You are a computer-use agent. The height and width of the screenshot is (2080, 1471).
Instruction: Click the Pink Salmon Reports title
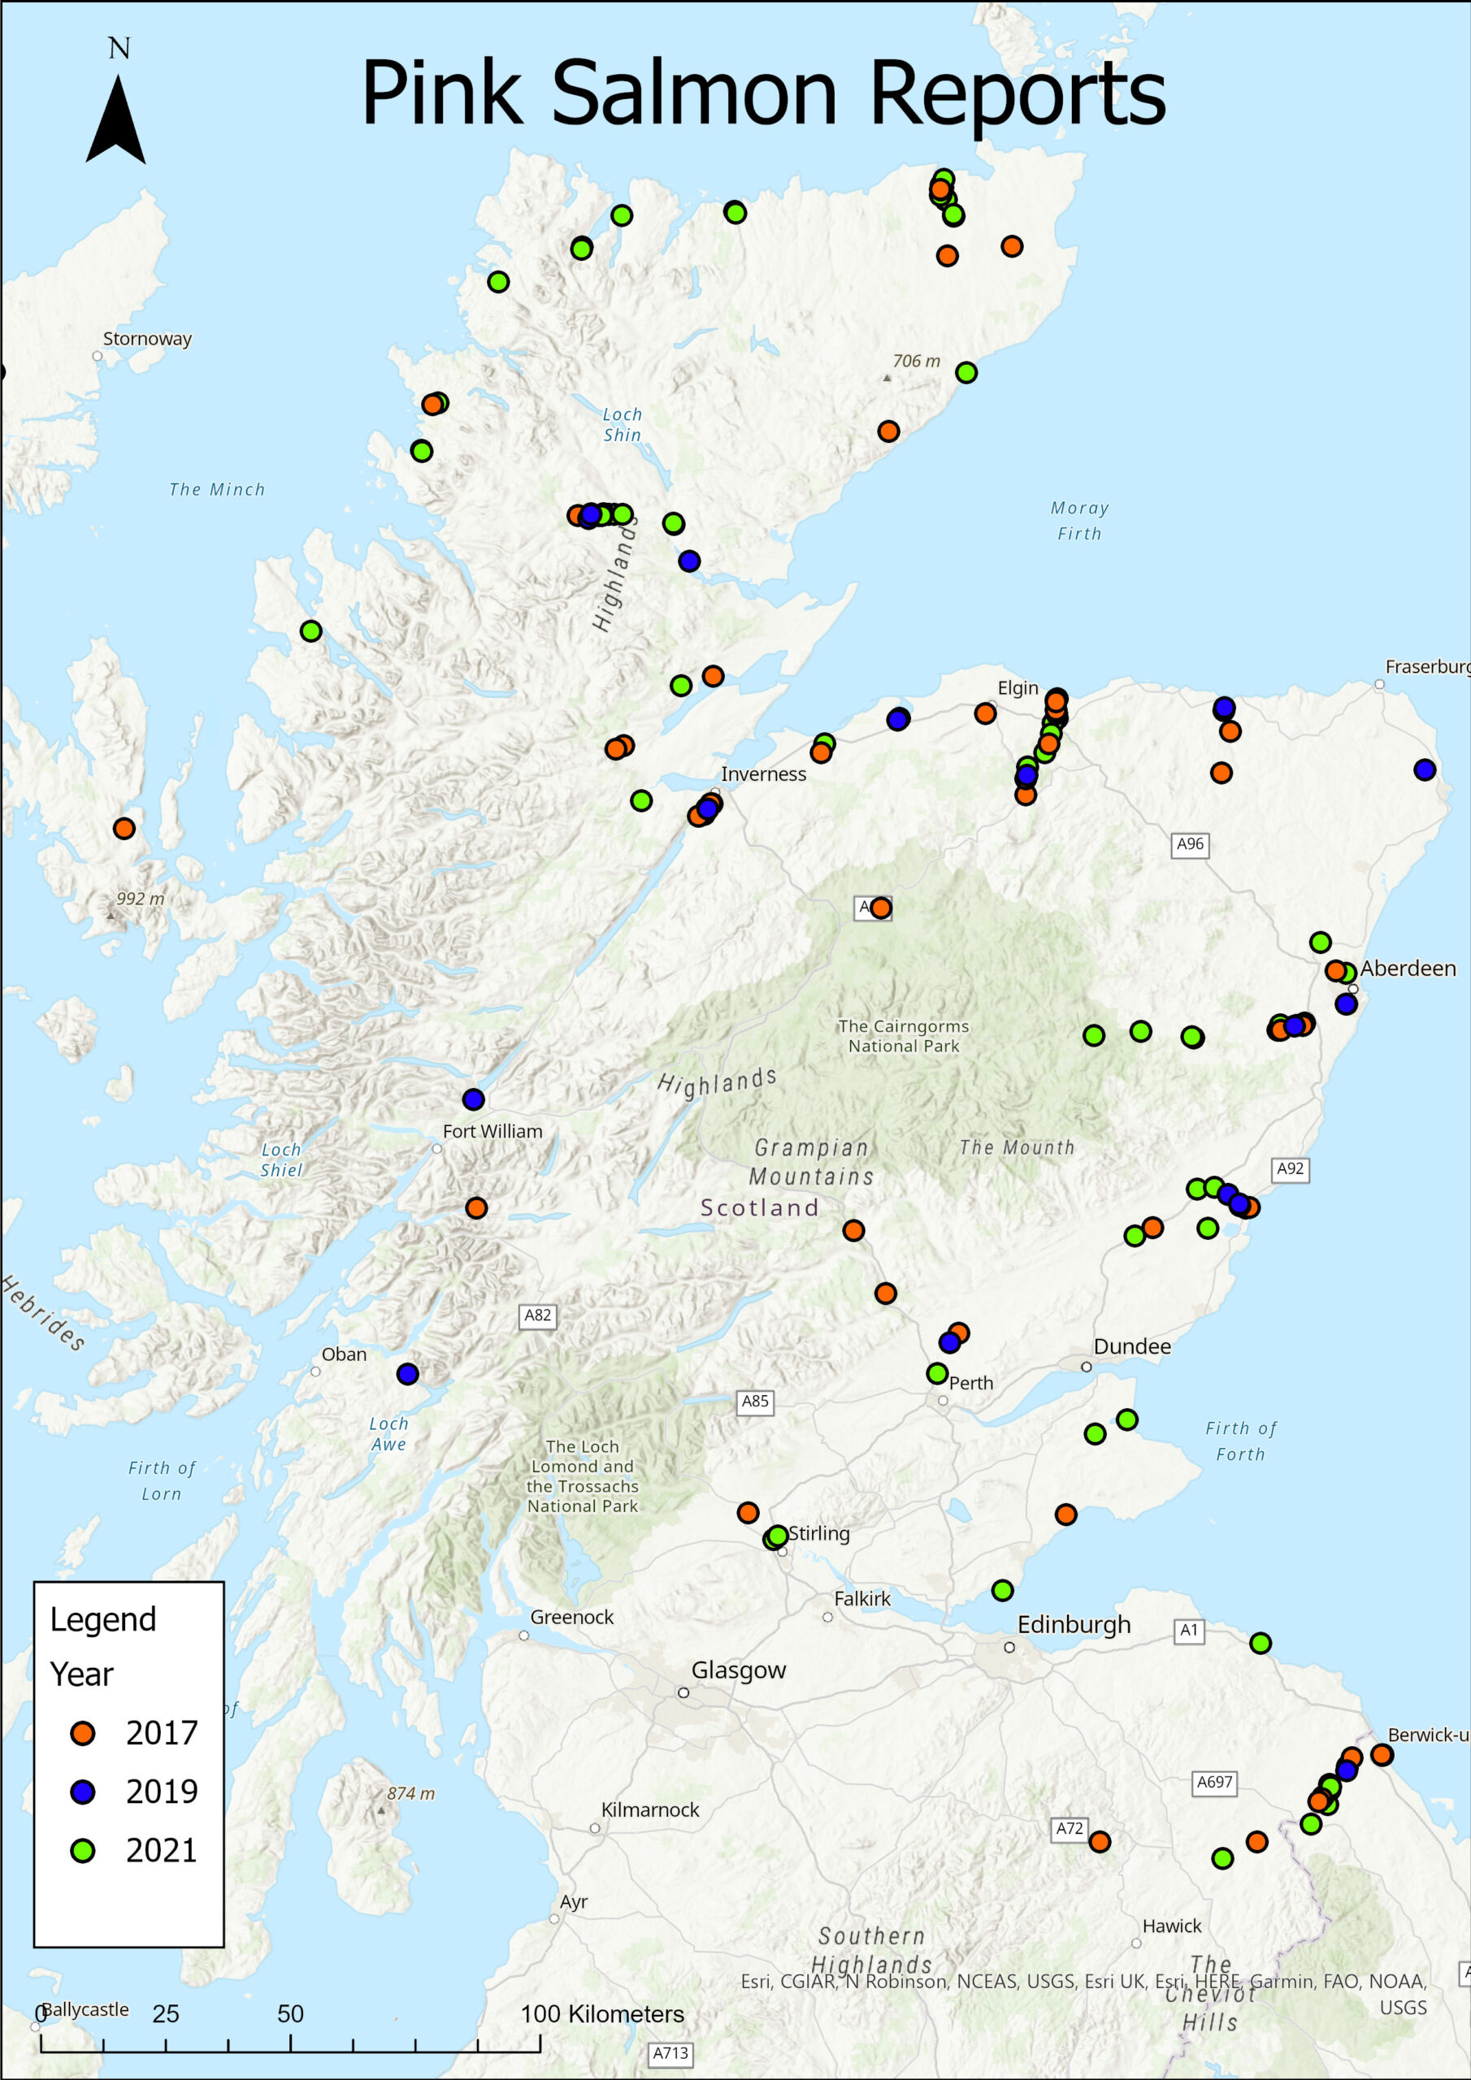coord(763,93)
